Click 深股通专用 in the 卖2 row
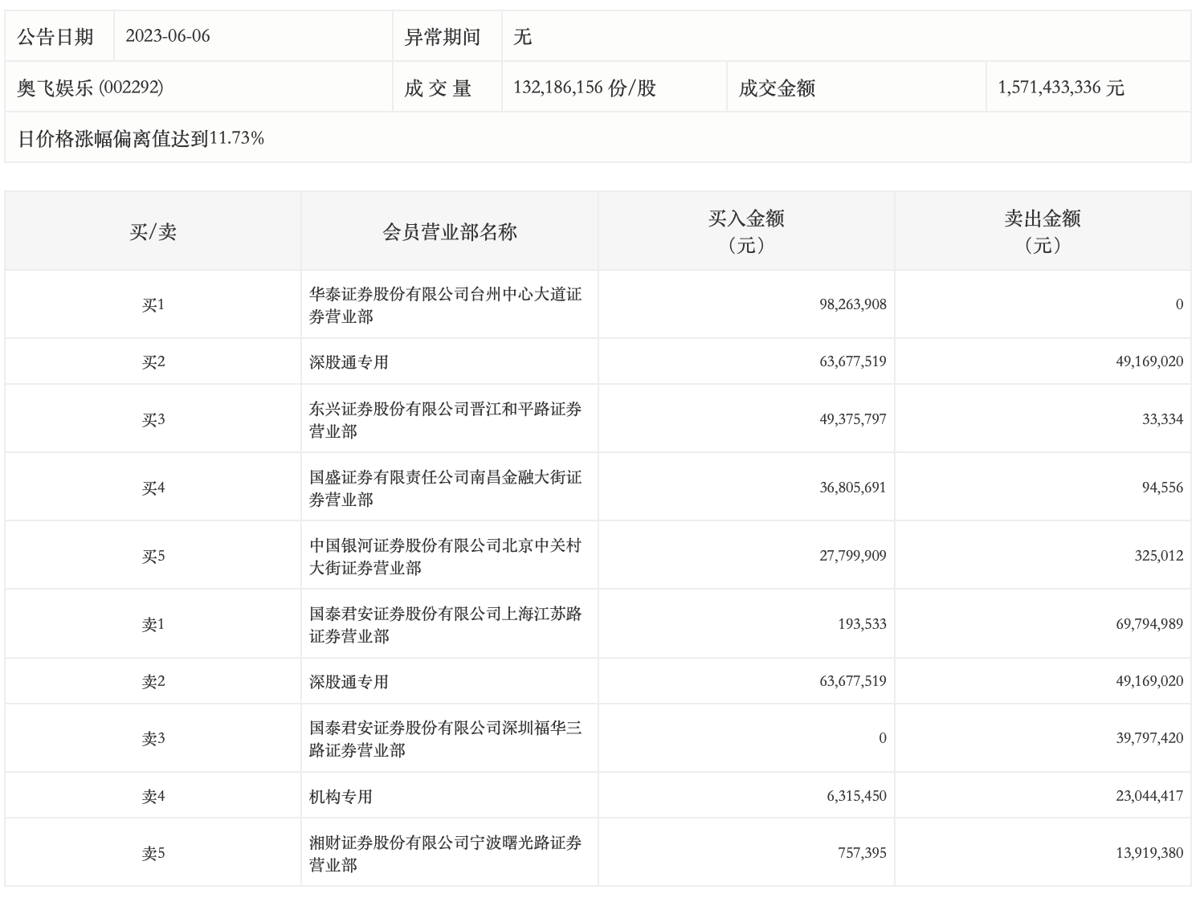The image size is (1200, 898). [349, 682]
